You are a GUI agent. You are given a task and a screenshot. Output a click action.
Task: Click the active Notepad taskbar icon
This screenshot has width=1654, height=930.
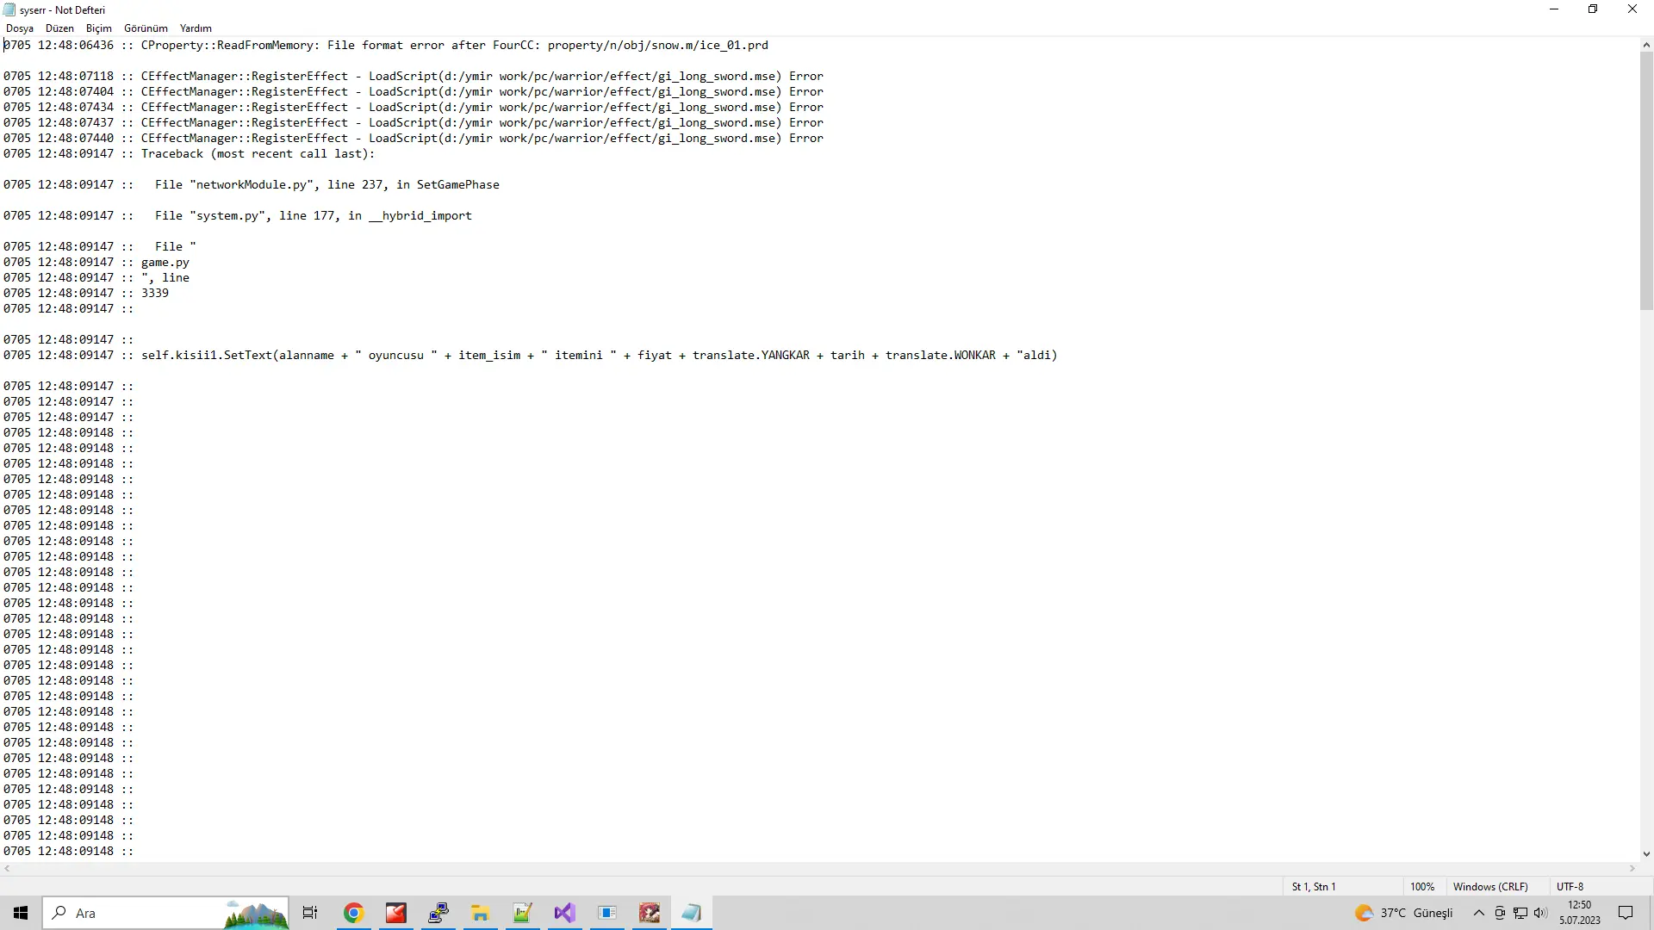point(691,913)
